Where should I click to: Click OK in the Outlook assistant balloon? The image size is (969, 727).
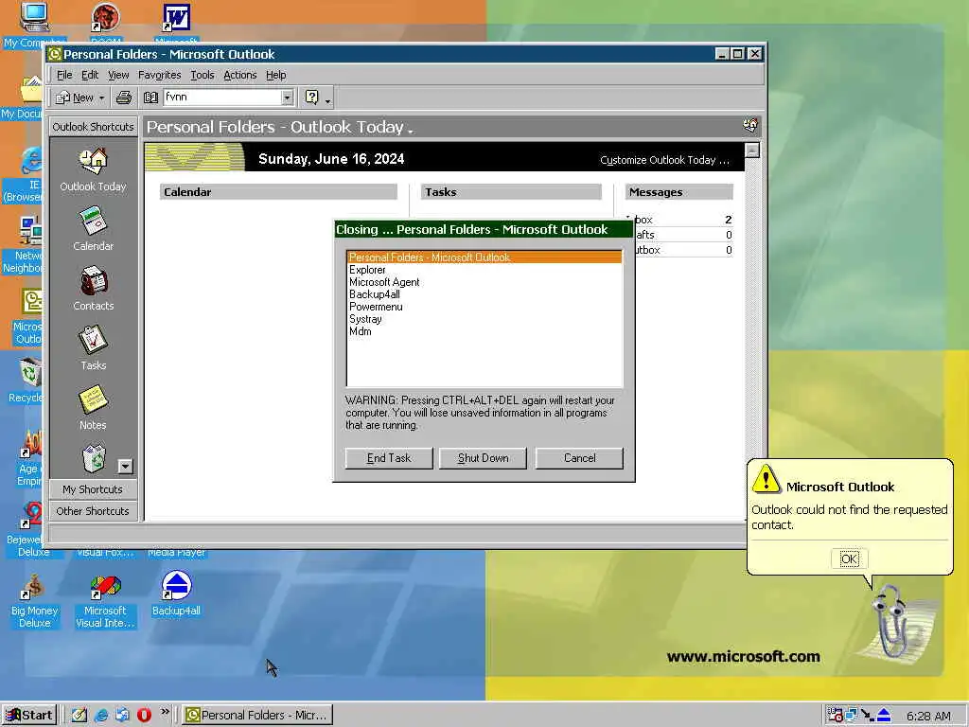(x=849, y=559)
